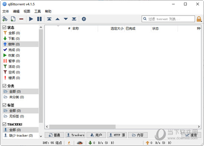Viewport: 204px width, 146px height.
Task: Switch to the 内容 tab
Action: [138, 135]
